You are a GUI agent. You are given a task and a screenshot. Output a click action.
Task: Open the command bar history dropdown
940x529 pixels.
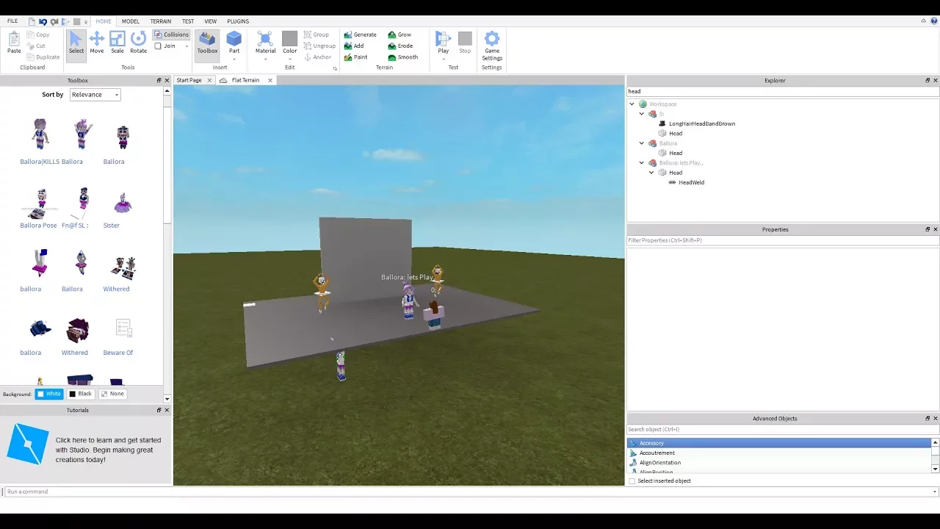(935, 492)
